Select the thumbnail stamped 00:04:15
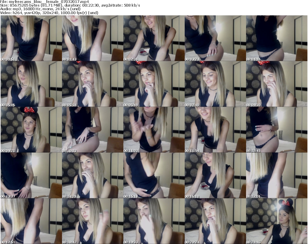The image size is (308, 244). (277, 38)
